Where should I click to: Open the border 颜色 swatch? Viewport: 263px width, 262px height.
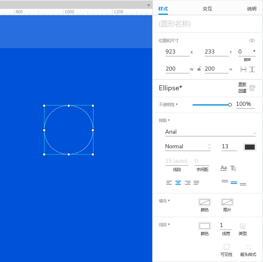(x=205, y=226)
